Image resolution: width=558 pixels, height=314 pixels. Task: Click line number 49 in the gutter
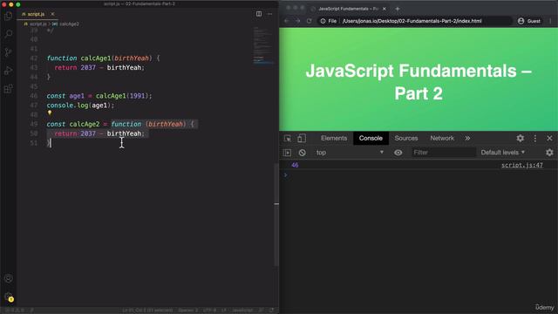tap(34, 124)
